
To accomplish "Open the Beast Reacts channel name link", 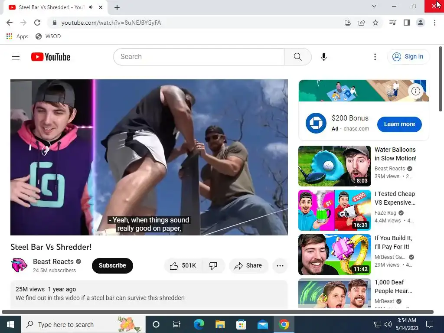I will click(53, 261).
